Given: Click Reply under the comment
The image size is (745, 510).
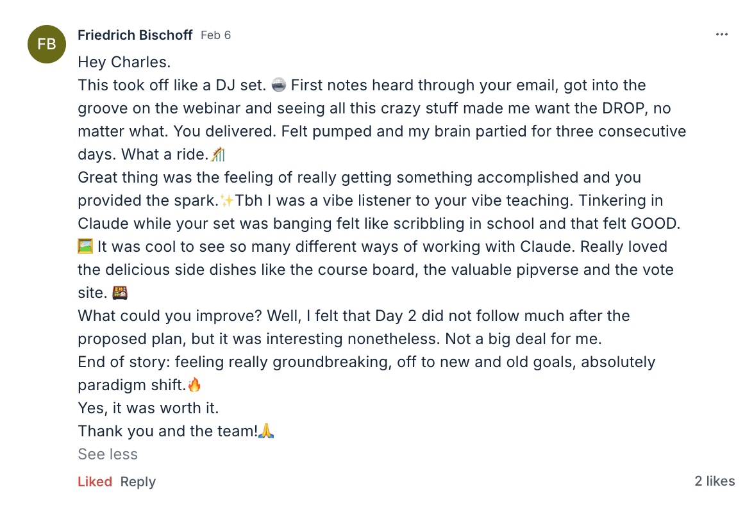Looking at the screenshot, I should pyautogui.click(x=138, y=482).
